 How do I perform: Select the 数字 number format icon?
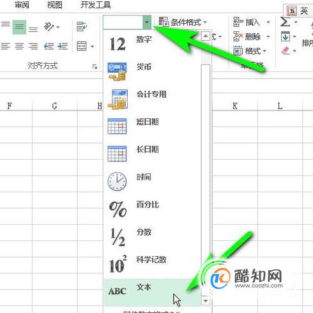[x=118, y=44]
